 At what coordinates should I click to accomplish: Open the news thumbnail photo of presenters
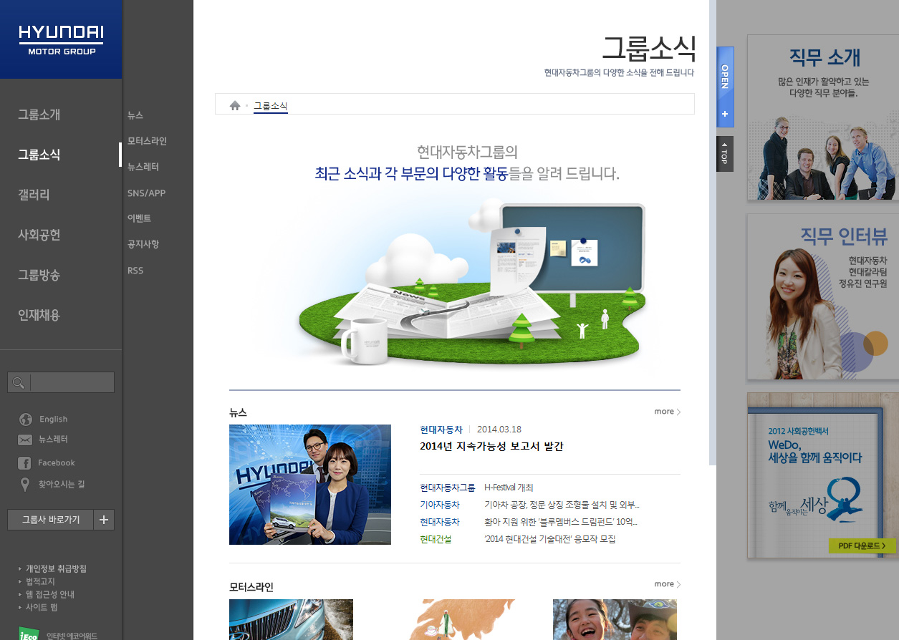point(310,485)
